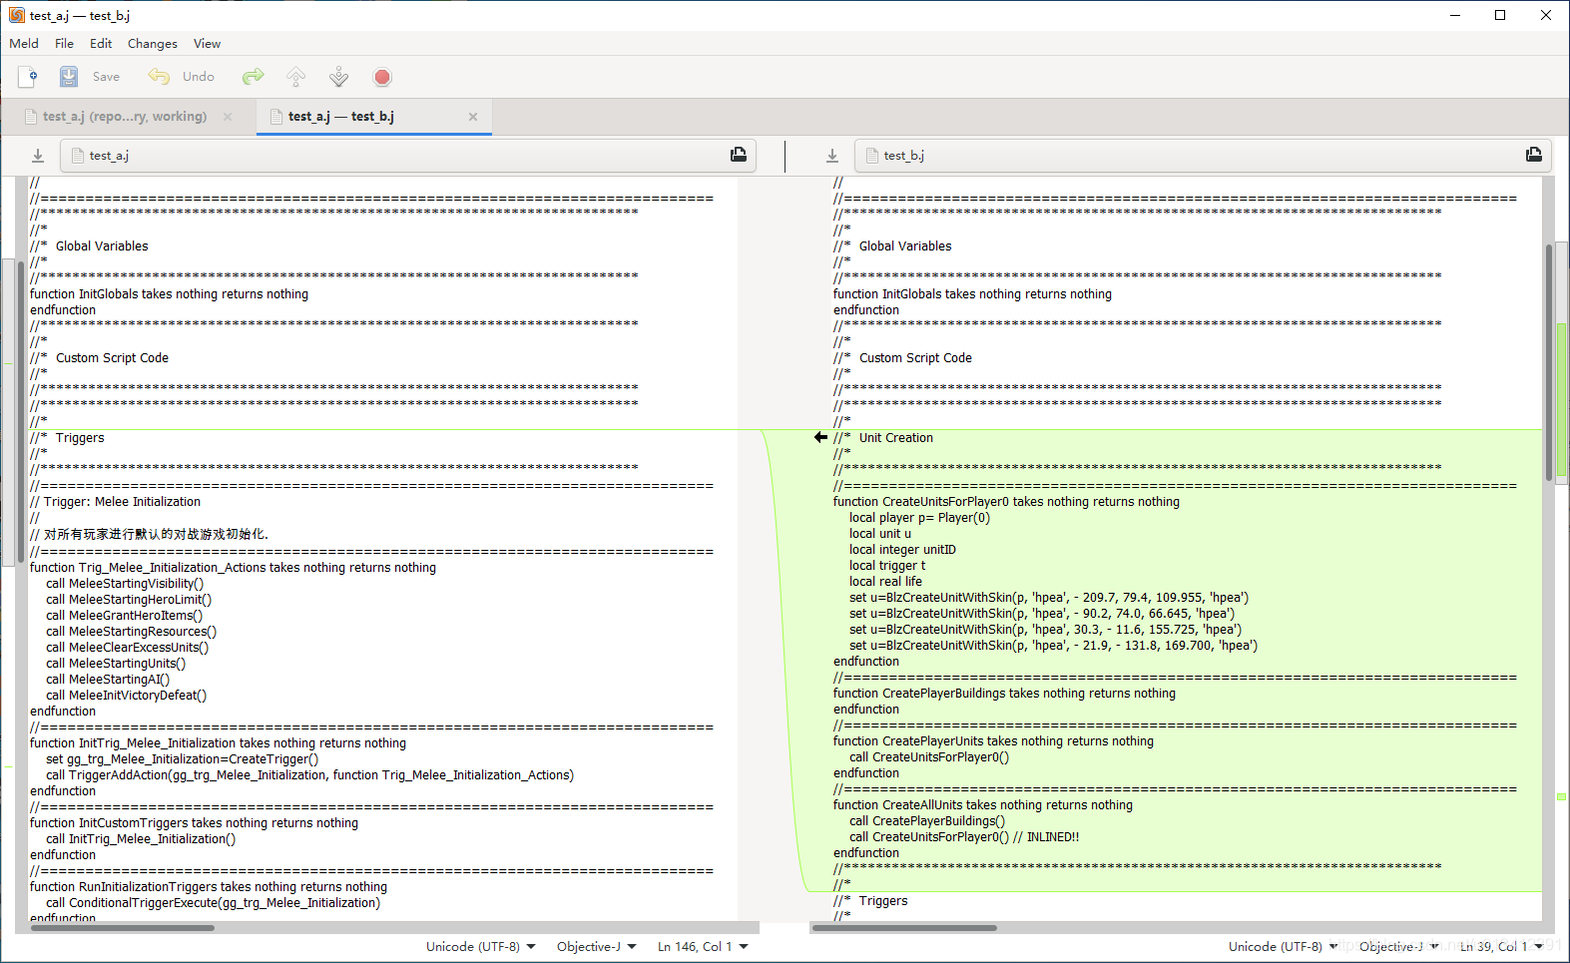The height and width of the screenshot is (963, 1570).
Task: Open left pane Unicode (UTF-8) encoding dropdown
Action: point(481,946)
